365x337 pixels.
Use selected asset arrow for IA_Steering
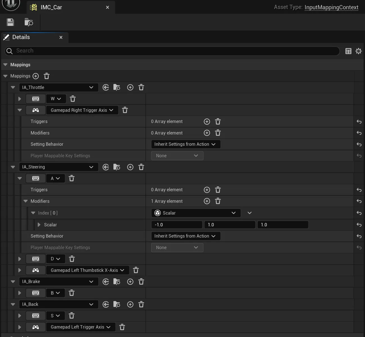pyautogui.click(x=106, y=167)
